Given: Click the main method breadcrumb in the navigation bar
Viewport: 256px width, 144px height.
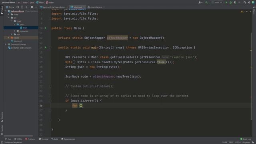Looking at the screenshot, I should (50, 2).
